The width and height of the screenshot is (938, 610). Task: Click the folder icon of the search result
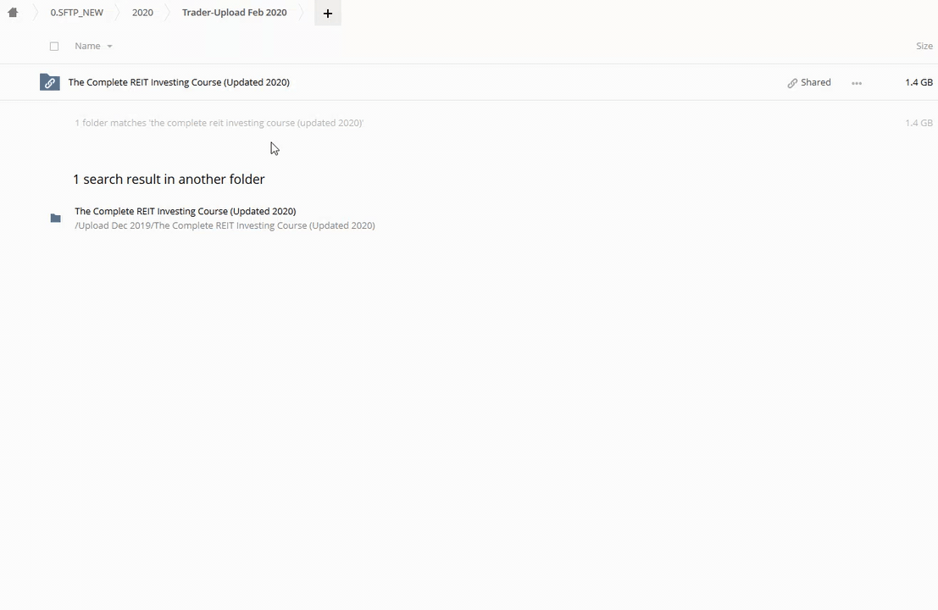coord(56,219)
